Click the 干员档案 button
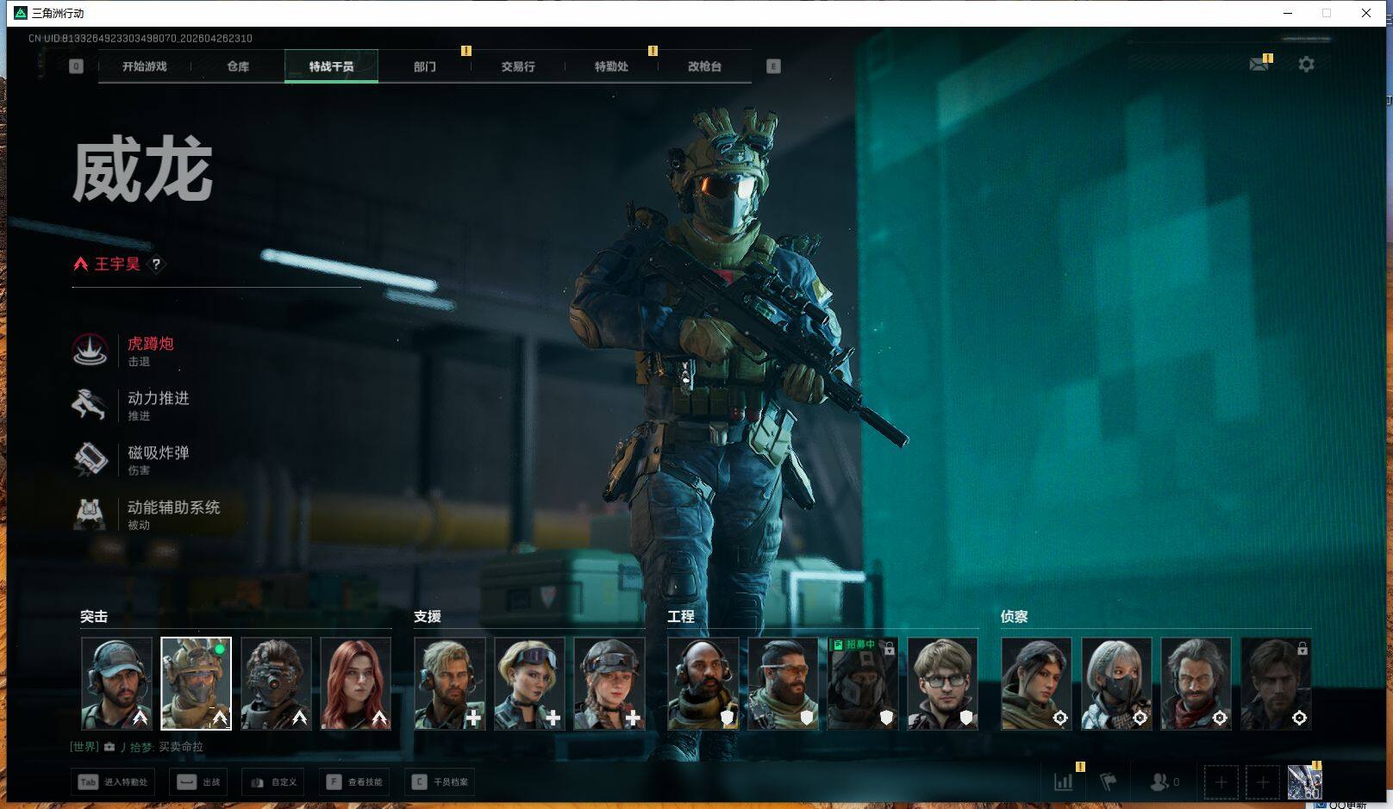 coord(441,781)
